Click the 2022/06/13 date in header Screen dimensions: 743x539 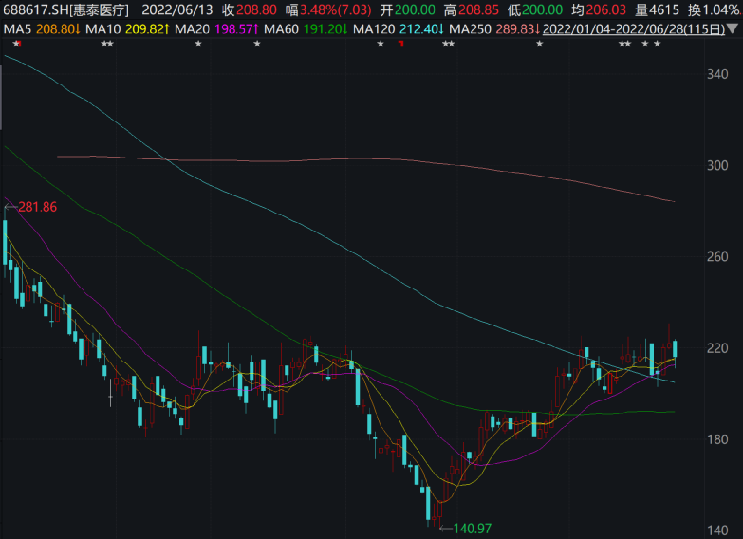click(177, 9)
